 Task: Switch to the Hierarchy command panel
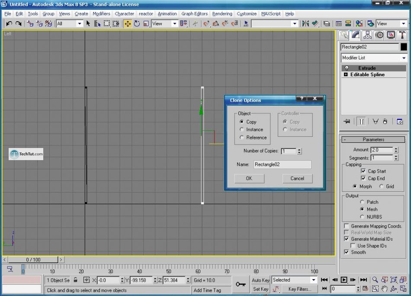(x=367, y=35)
